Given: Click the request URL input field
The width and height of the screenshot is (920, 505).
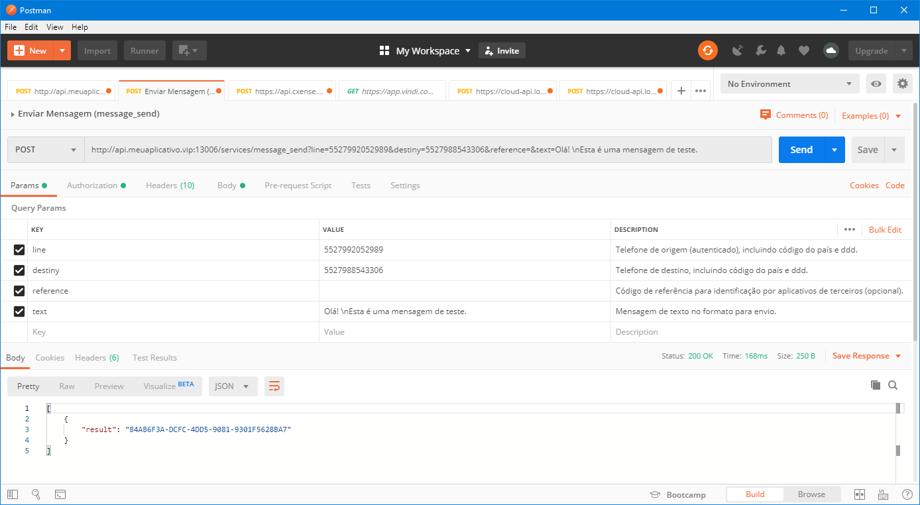Looking at the screenshot, I should [428, 150].
